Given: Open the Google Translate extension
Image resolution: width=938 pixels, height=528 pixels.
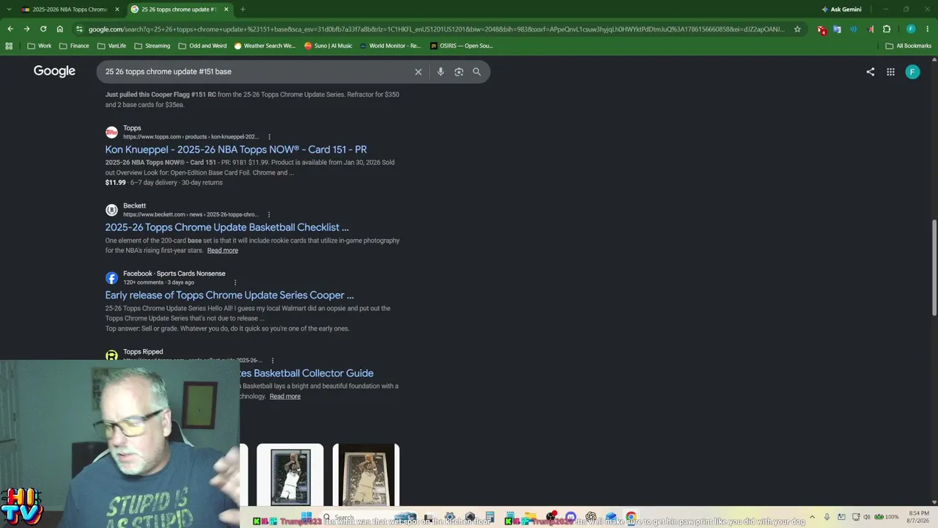Looking at the screenshot, I should [x=837, y=29].
